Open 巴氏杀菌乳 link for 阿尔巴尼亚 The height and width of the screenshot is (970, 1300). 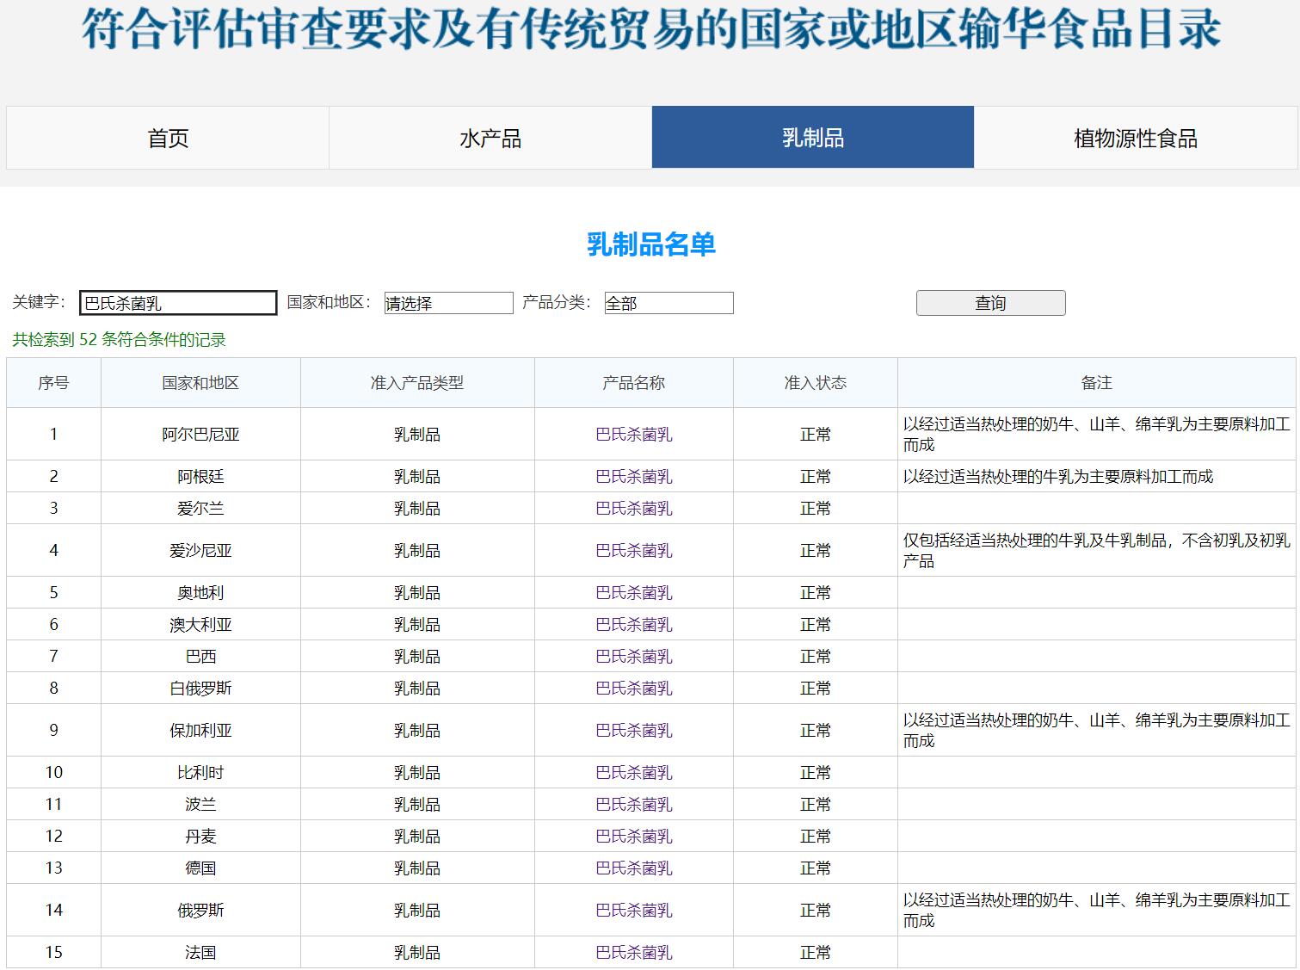click(x=633, y=435)
